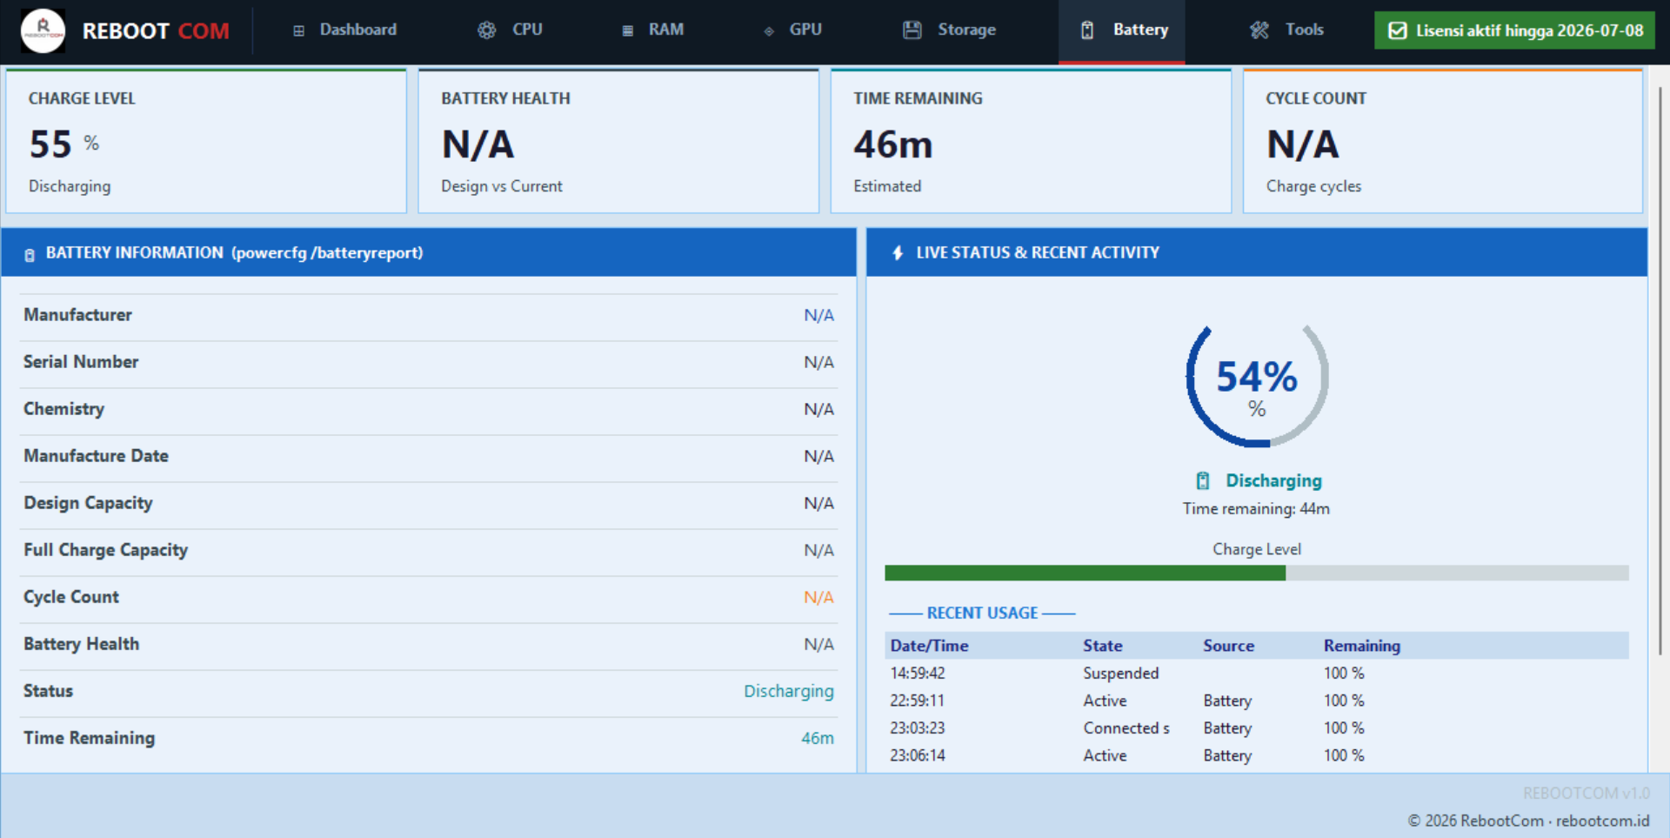The height and width of the screenshot is (838, 1670).
Task: Select the 22:59:11 timestamp cell
Action: [x=918, y=701]
